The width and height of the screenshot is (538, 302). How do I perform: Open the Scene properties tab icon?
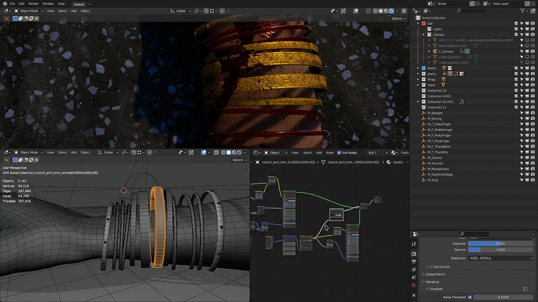click(x=414, y=277)
